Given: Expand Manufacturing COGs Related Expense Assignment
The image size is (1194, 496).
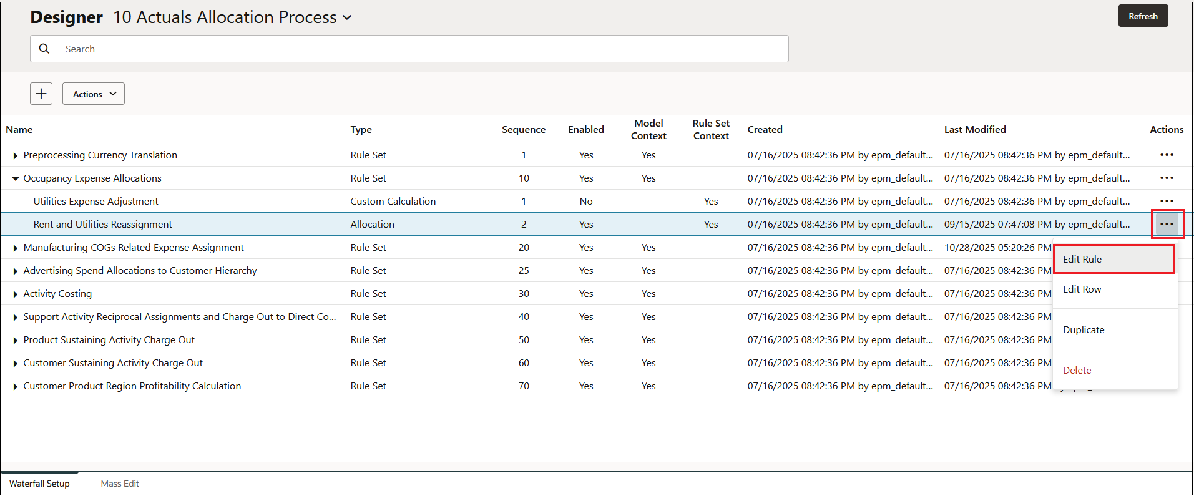Looking at the screenshot, I should 15,248.
